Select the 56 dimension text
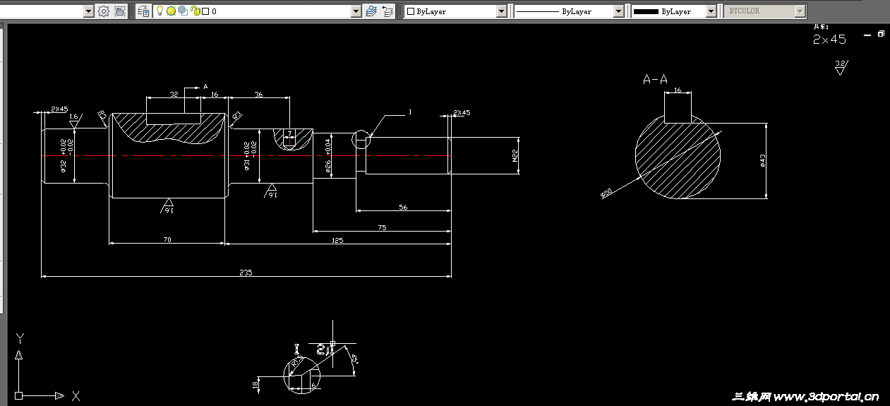The height and width of the screenshot is (406, 890). pyautogui.click(x=403, y=208)
